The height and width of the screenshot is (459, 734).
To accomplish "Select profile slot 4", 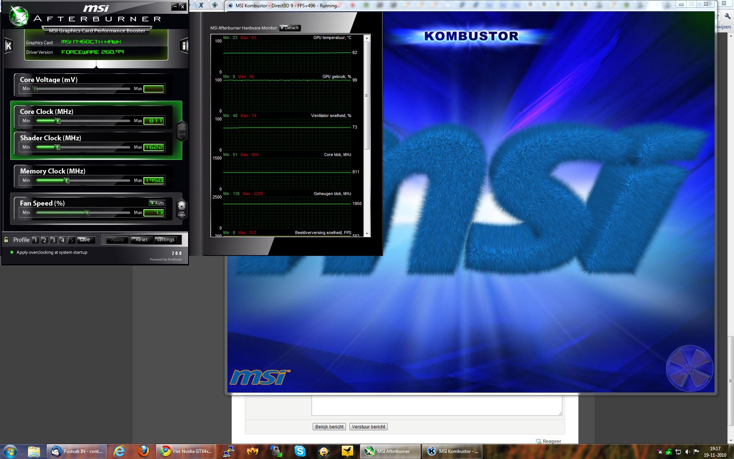I will click(x=62, y=240).
